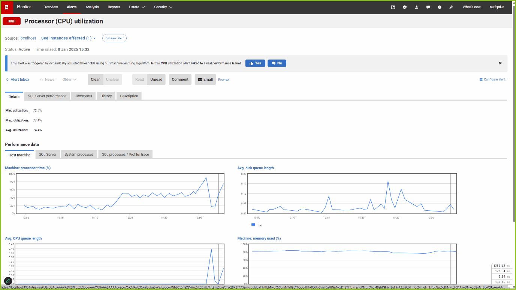Viewport: 516px width, 290px height.
Task: Click the open-in-new-window icon in top bar
Action: [x=392, y=7]
